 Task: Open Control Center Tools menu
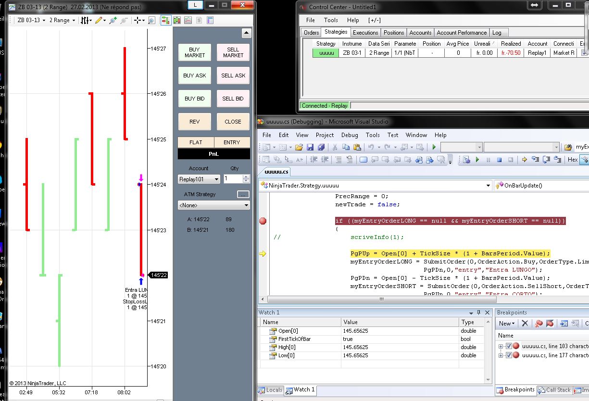(x=331, y=20)
